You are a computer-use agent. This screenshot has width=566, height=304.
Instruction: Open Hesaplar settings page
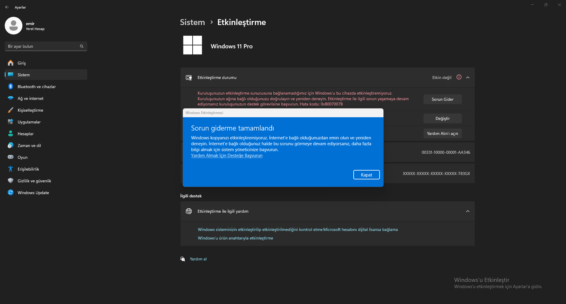46,134
